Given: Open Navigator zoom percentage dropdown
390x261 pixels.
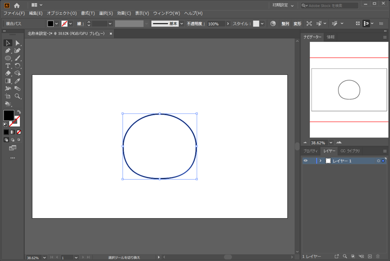Looking at the screenshot, I should tap(331, 143).
